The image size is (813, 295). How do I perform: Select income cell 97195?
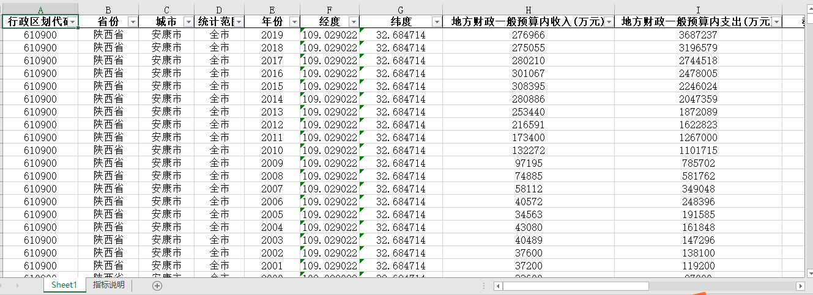point(528,163)
